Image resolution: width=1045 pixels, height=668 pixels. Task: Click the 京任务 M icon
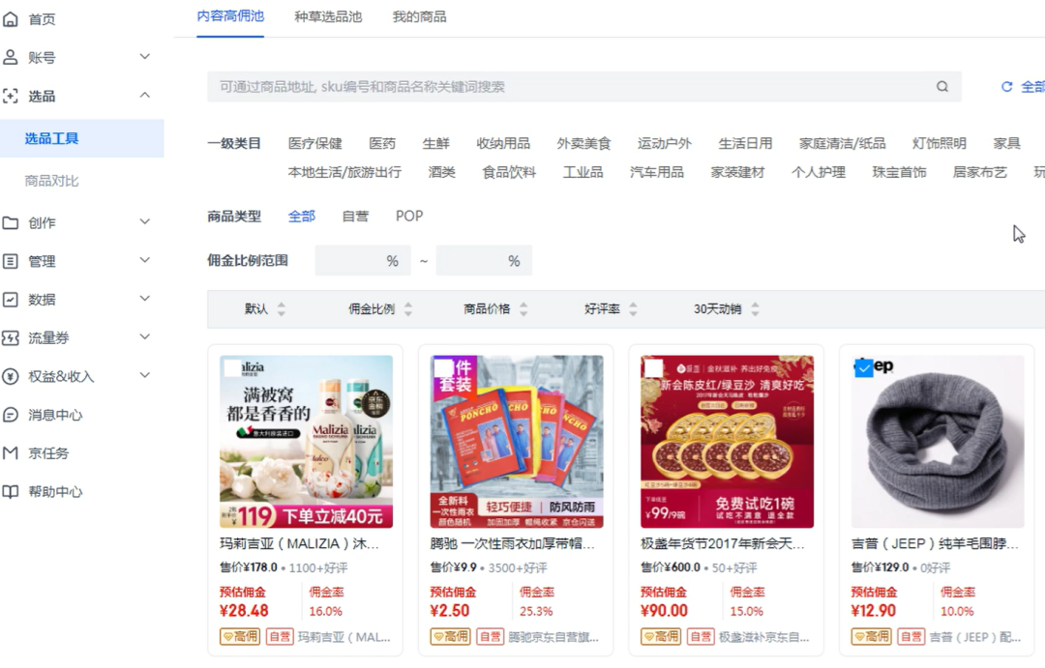coord(10,452)
